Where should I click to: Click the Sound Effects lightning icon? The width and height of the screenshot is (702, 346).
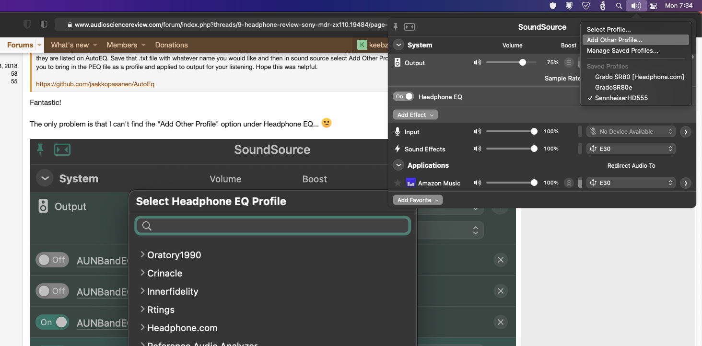(398, 149)
